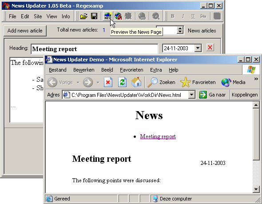The image size is (262, 204).
Task: Open the date picker dropdown 24-11-2003
Action: pyautogui.click(x=198, y=48)
